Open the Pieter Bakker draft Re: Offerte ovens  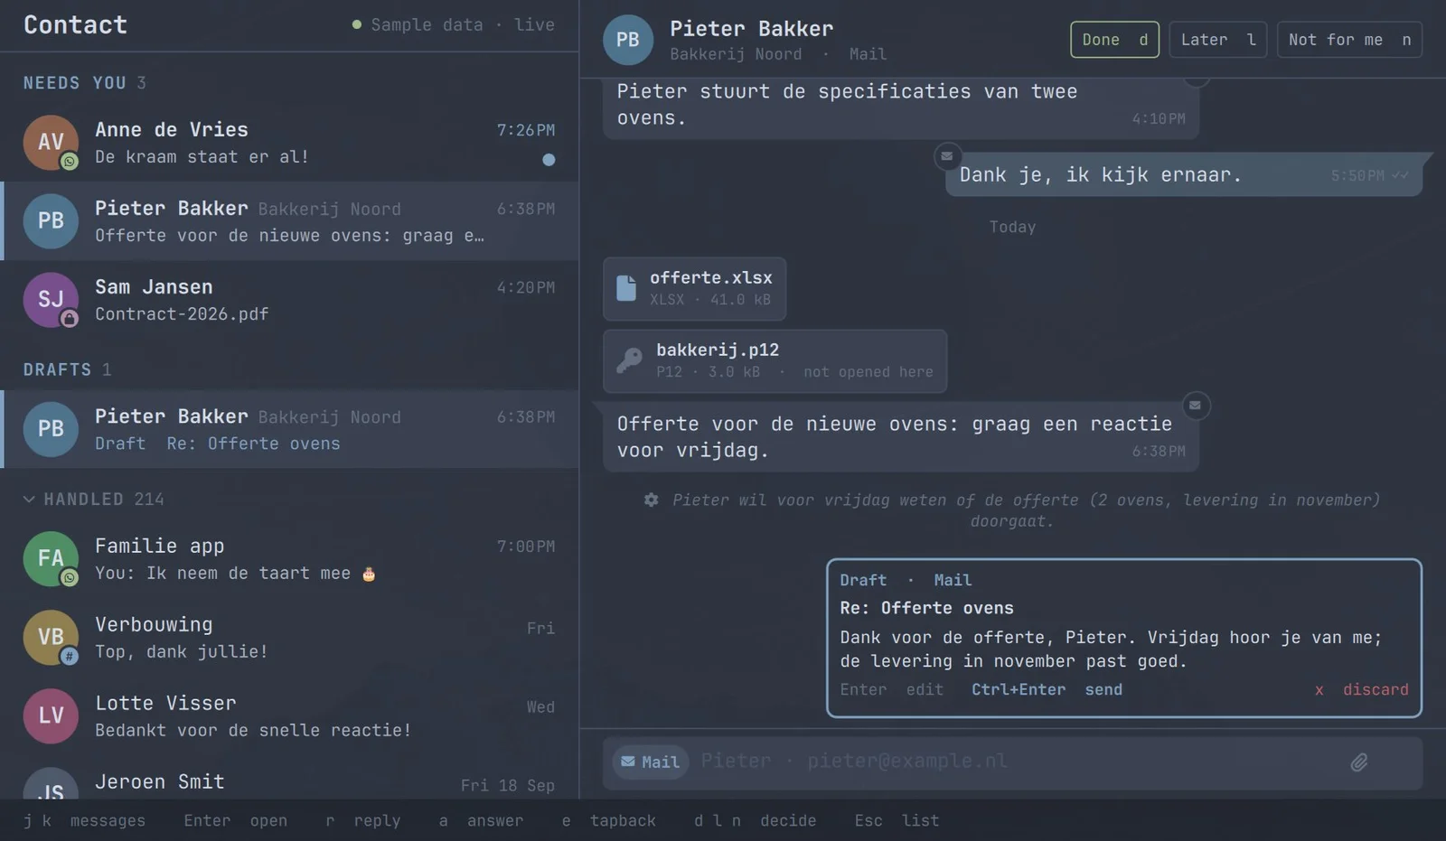point(289,429)
